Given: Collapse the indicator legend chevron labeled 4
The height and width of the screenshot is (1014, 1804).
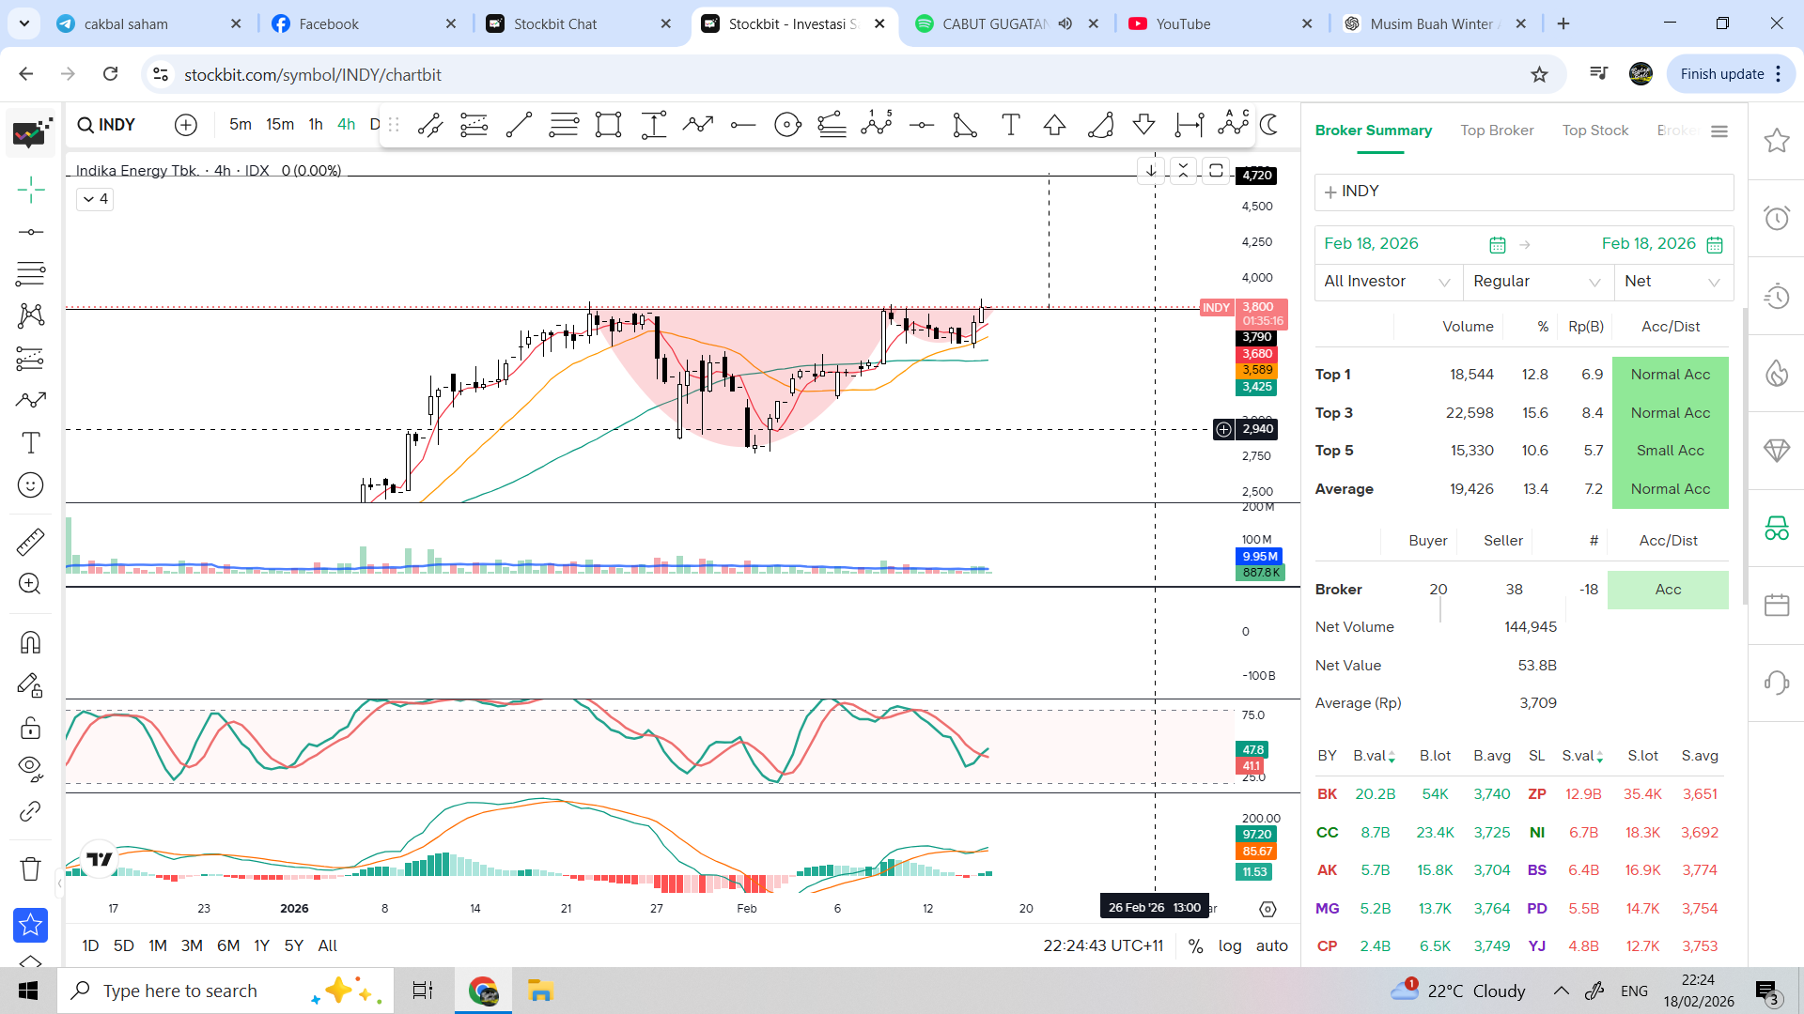Looking at the screenshot, I should tap(95, 199).
